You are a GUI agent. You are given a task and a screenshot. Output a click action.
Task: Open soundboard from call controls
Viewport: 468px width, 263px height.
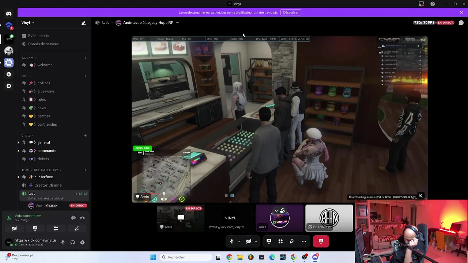[x=292, y=241]
